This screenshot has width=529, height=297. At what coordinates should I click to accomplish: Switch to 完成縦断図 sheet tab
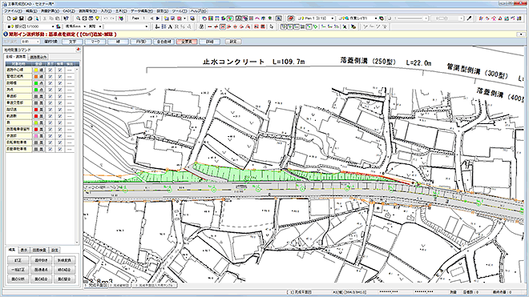119,286
